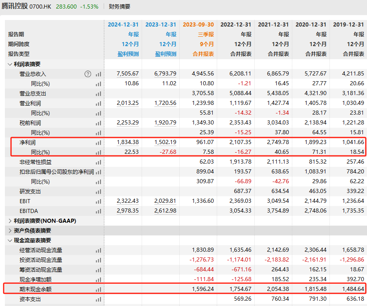This screenshot has width=367, height=306.
Task: Expand the 利润表摘要(NON-GAAP) section
Action: (10, 221)
